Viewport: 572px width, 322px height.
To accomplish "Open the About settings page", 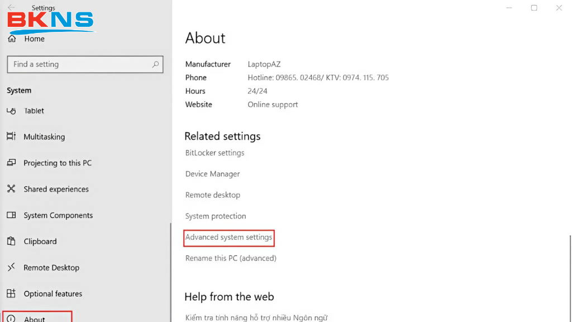I will click(35, 319).
